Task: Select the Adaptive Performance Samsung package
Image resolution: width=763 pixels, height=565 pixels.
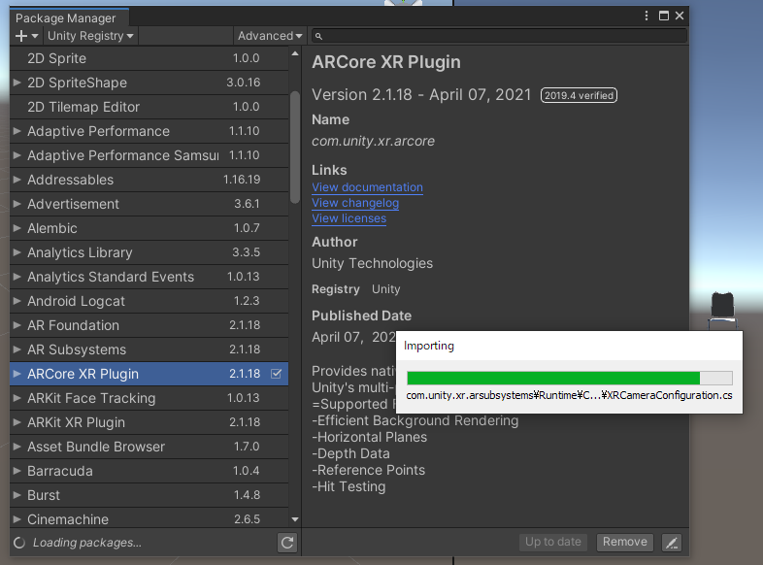Action: pyautogui.click(x=149, y=155)
